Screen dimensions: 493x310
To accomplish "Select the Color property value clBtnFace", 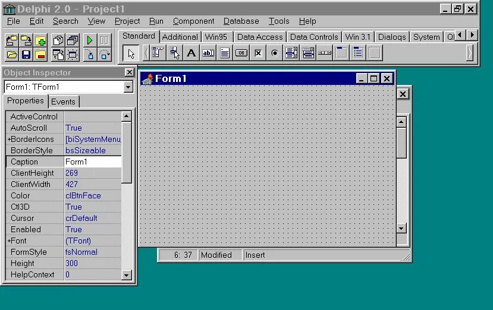I will (x=92, y=195).
